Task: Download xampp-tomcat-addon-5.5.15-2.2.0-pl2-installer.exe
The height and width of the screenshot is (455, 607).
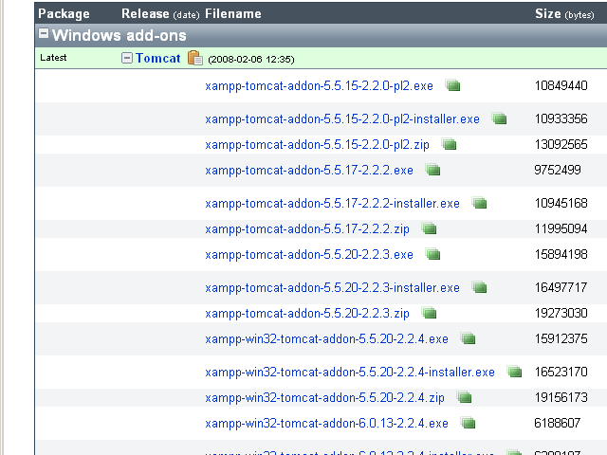Action: [x=342, y=118]
